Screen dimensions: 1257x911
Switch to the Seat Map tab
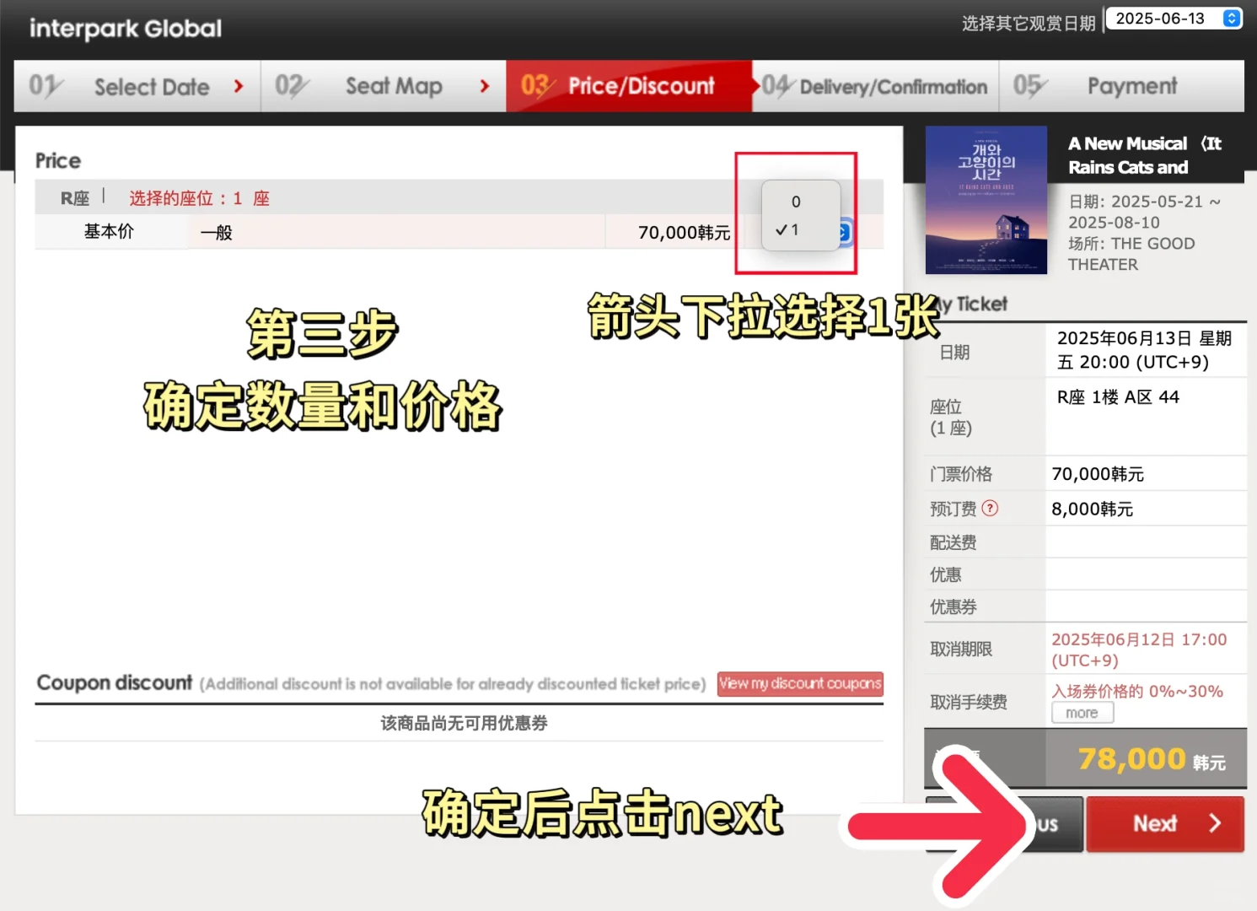coord(393,85)
